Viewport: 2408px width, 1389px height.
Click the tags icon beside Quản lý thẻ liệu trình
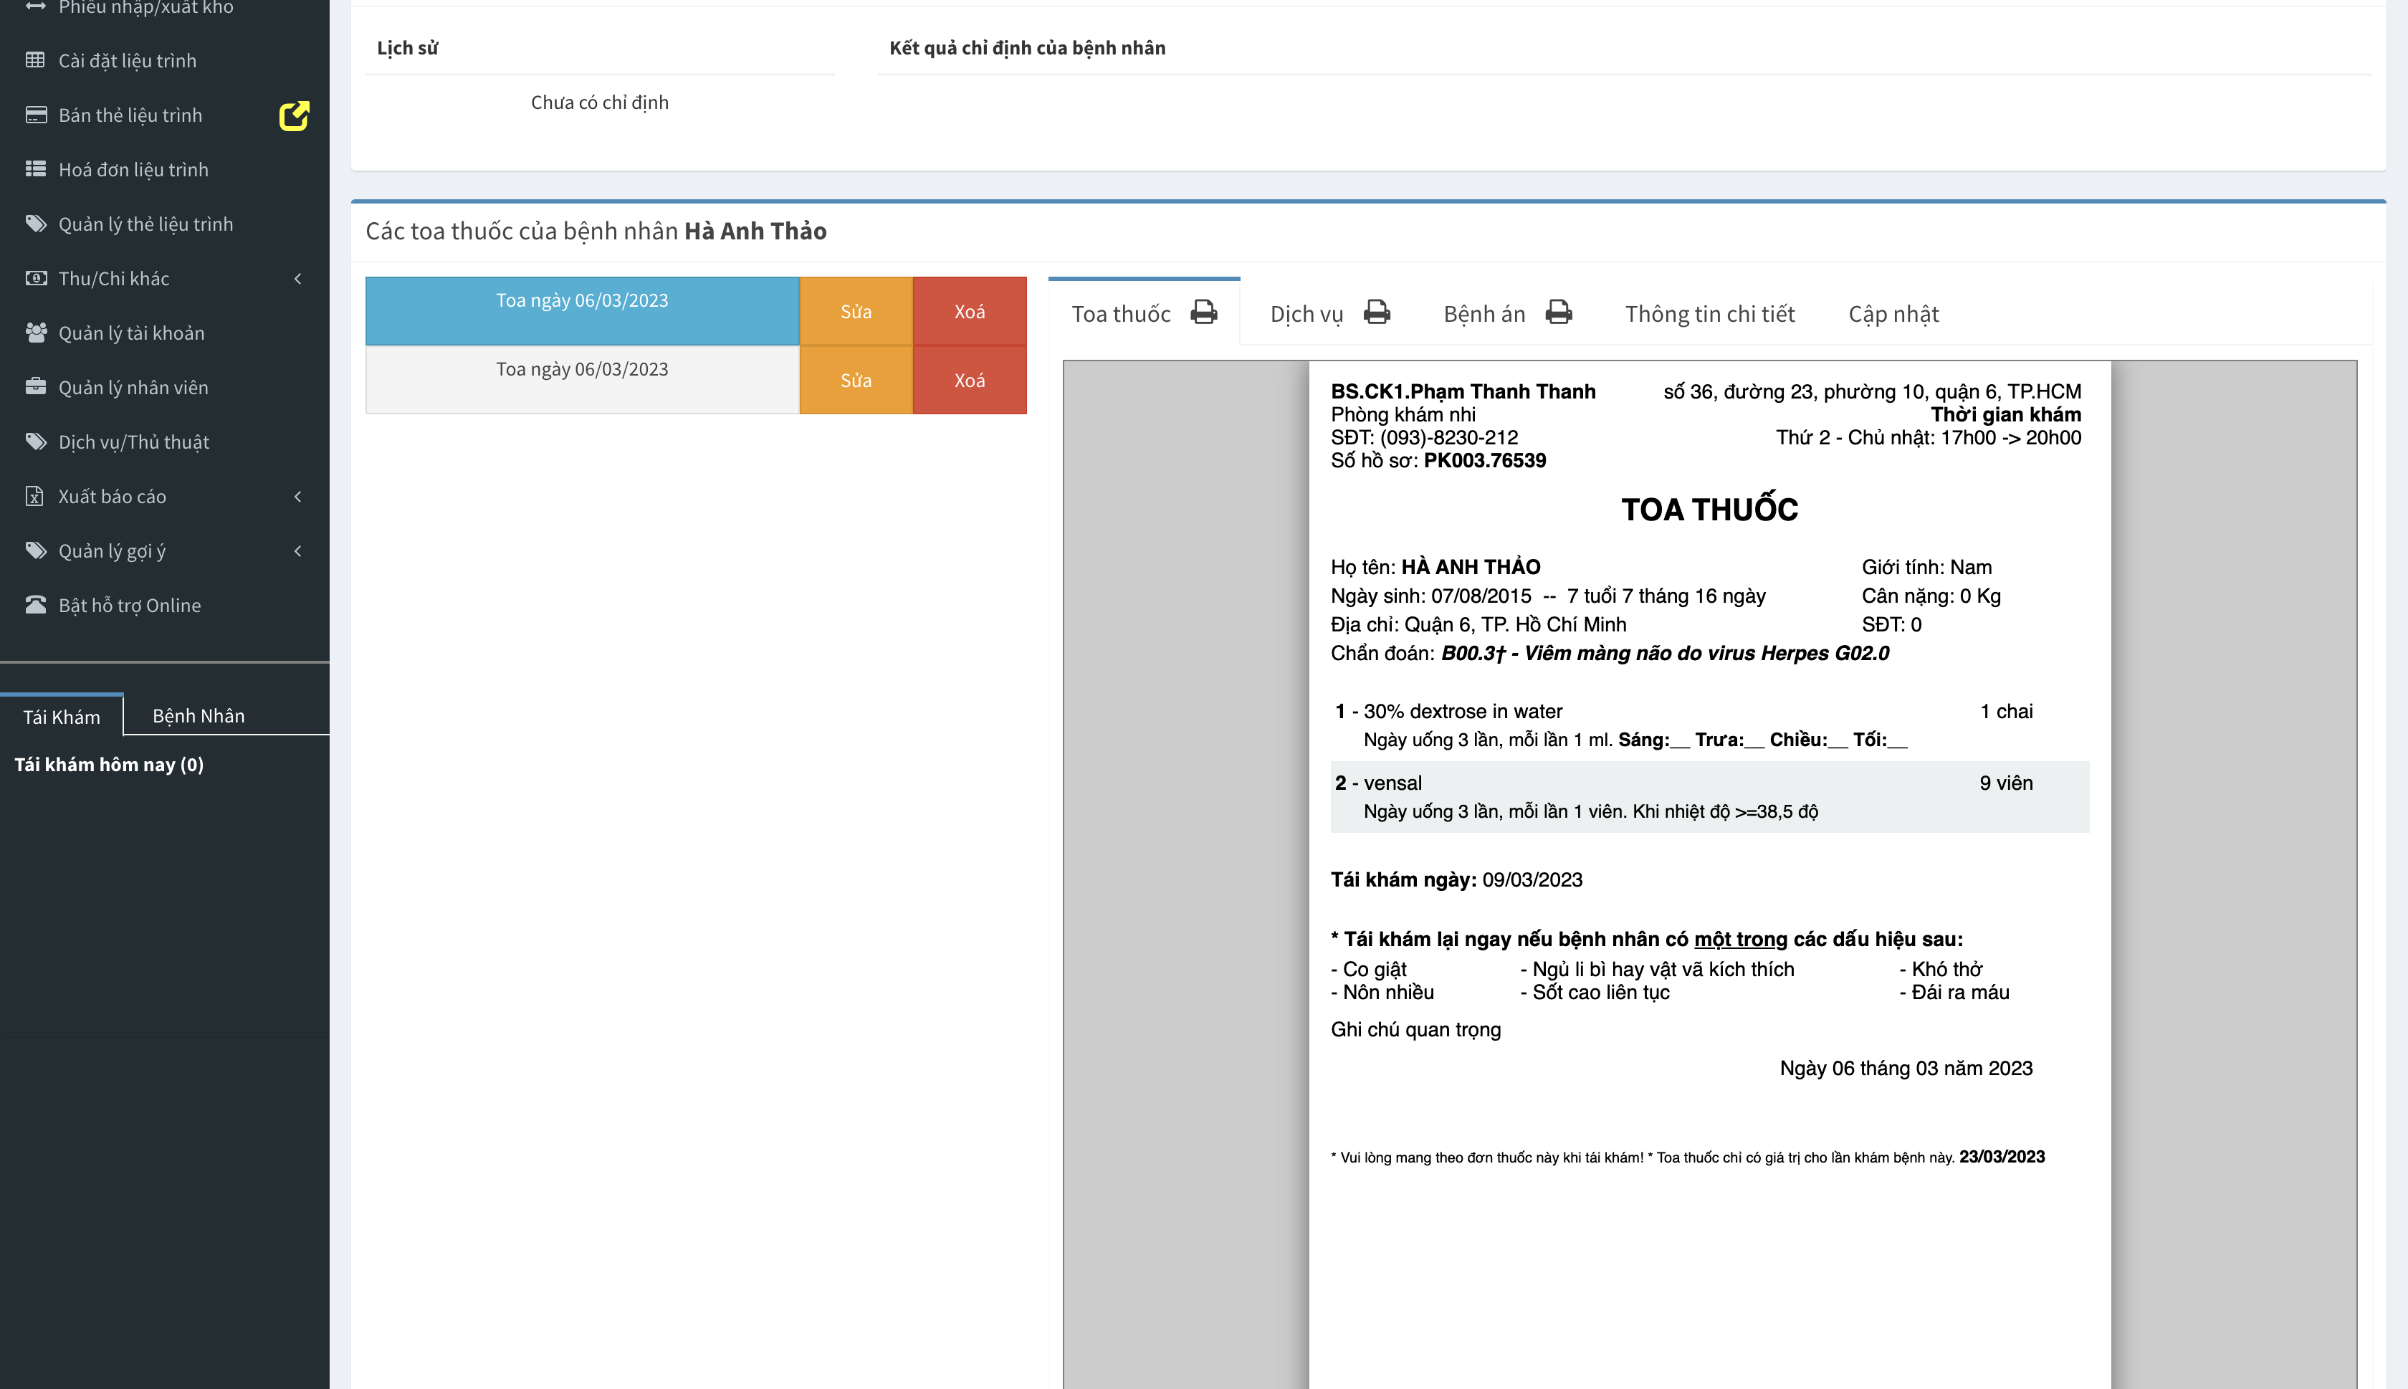(x=35, y=223)
